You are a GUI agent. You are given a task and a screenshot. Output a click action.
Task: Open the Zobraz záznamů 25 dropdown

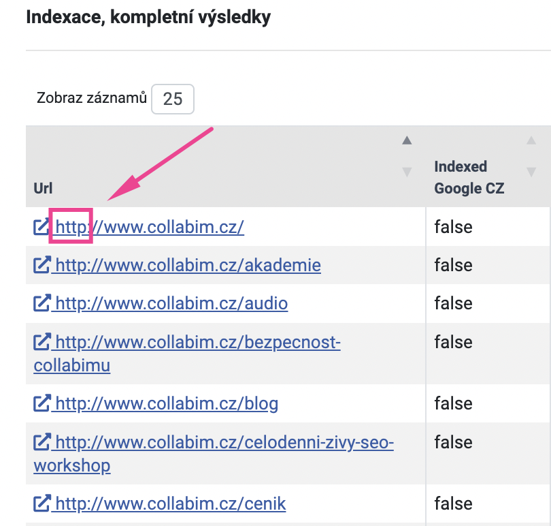point(173,99)
